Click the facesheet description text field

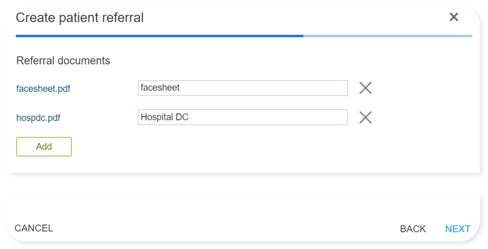point(242,88)
